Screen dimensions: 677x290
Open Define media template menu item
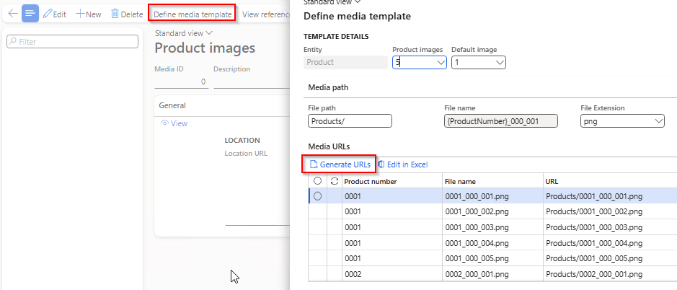pyautogui.click(x=193, y=14)
